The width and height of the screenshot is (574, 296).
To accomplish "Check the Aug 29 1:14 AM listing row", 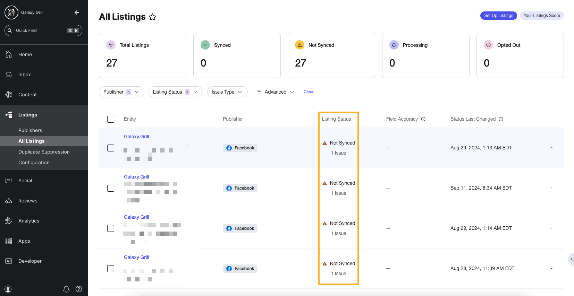I will pyautogui.click(x=111, y=228).
